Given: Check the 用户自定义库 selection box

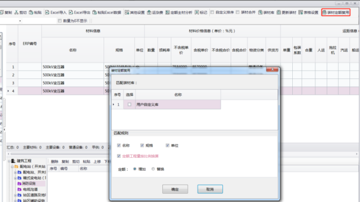Looking at the screenshot, I should coord(129,105).
